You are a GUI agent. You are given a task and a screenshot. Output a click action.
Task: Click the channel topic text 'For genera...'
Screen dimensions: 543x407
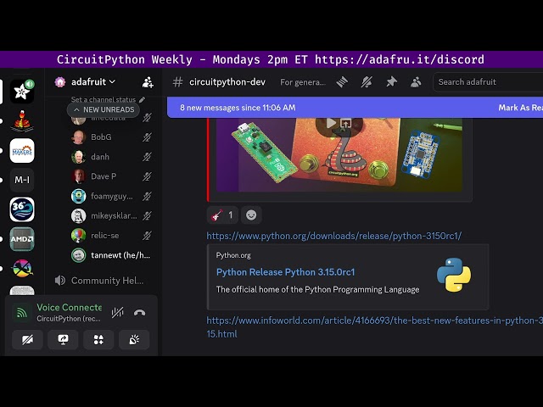click(303, 82)
